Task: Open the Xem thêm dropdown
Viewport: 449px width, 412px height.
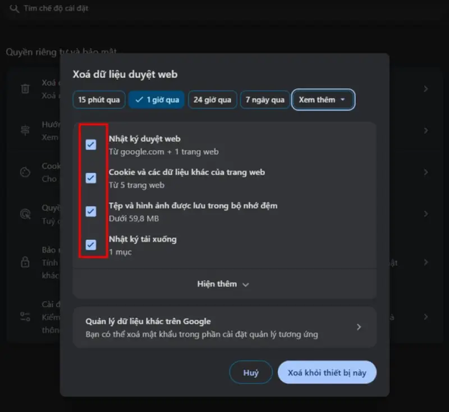Action: 323,100
